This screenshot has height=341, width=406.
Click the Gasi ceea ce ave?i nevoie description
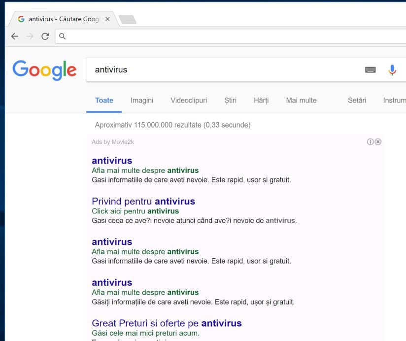[x=194, y=221]
